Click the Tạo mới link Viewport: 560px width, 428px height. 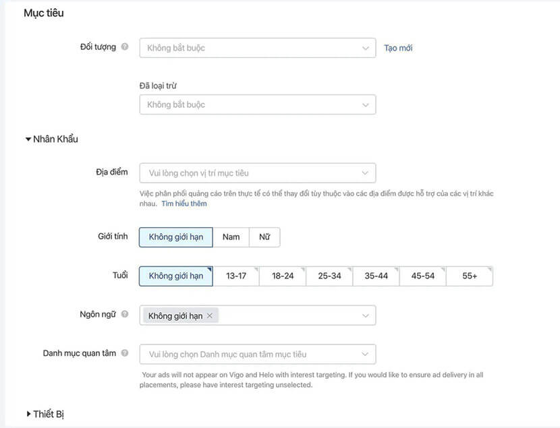pos(398,48)
